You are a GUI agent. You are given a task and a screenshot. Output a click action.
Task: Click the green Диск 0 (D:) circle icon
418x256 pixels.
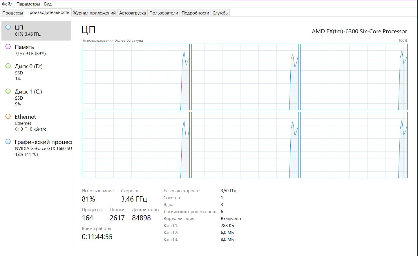pyautogui.click(x=8, y=66)
